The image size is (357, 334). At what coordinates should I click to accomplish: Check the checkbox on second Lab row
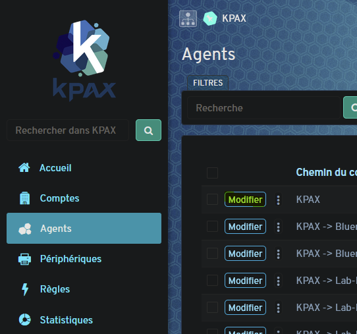point(212,308)
